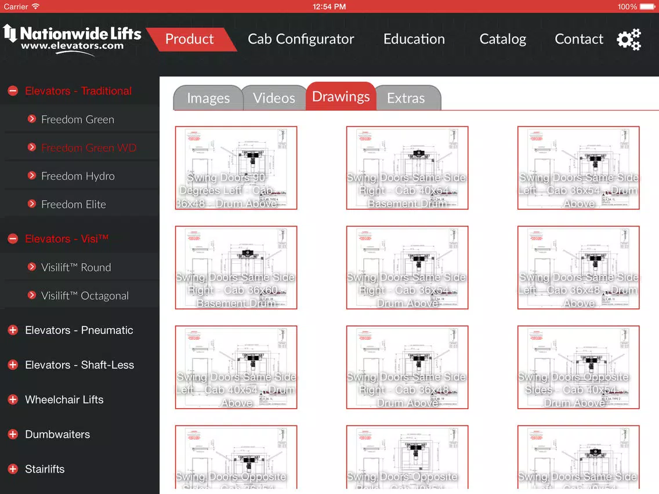Expand Stairlifts plus icon
659x494 pixels.
click(13, 469)
